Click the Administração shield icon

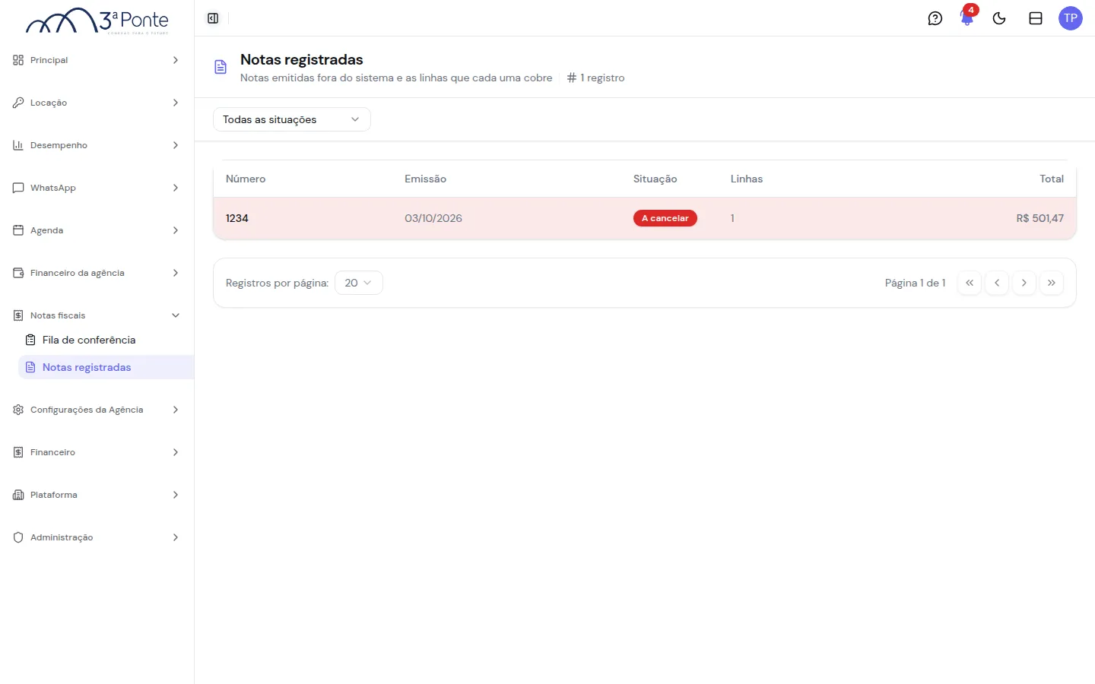point(18,537)
